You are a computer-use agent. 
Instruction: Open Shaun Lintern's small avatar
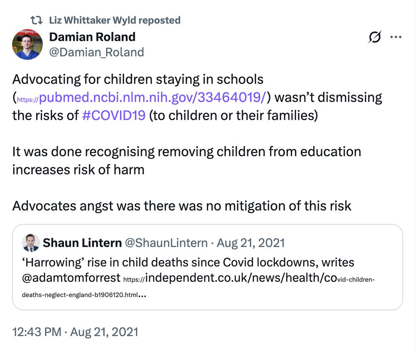31,243
